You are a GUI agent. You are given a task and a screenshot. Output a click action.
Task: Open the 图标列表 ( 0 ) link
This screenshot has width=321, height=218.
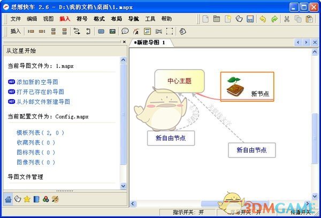click(x=36, y=153)
